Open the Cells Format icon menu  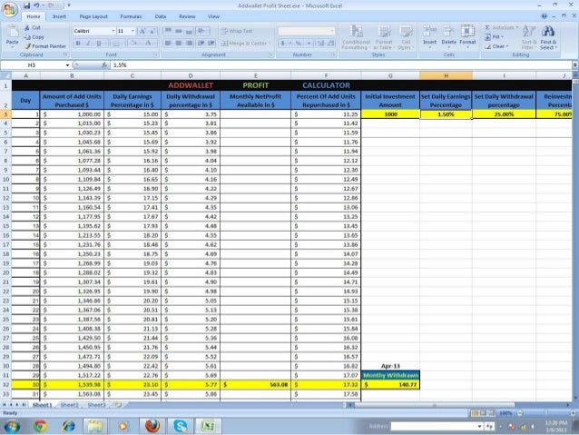pyautogui.click(x=467, y=32)
